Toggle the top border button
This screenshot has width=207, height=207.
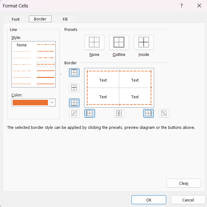click(x=74, y=73)
